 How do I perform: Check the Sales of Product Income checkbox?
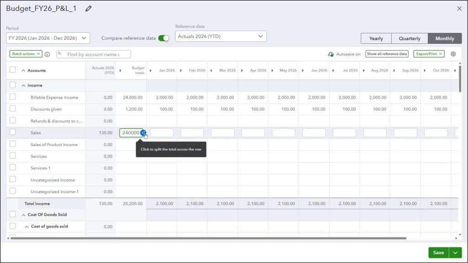point(12,144)
